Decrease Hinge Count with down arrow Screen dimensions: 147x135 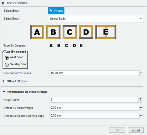[x=140, y=101]
